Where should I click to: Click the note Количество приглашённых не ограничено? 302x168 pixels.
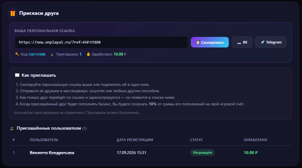77,113
